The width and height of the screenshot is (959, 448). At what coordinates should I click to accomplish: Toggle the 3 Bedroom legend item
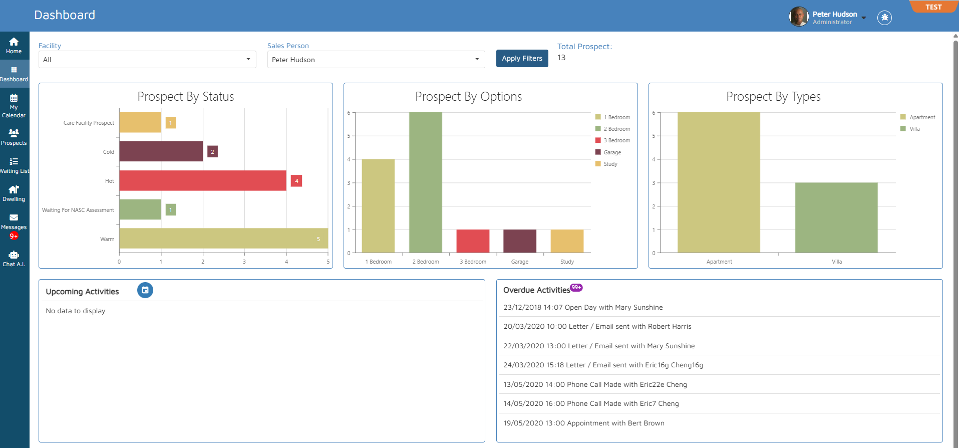click(x=612, y=140)
